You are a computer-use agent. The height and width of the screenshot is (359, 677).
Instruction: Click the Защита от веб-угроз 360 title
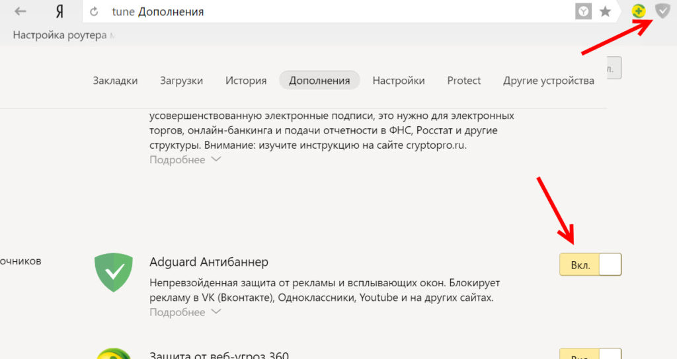219,355
